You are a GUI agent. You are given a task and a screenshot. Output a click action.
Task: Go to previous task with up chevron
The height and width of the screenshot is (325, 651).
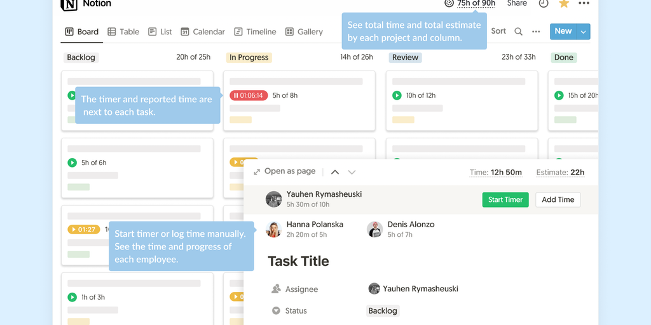pyautogui.click(x=335, y=172)
